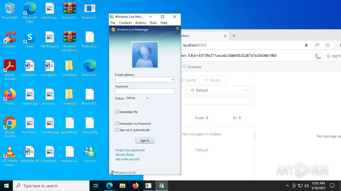Open the Help menu
The height and width of the screenshot is (191, 341).
(x=164, y=23)
